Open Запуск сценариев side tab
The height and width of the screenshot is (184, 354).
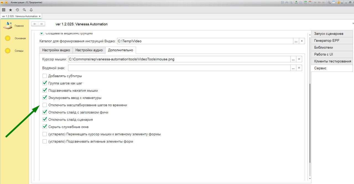[332, 34]
